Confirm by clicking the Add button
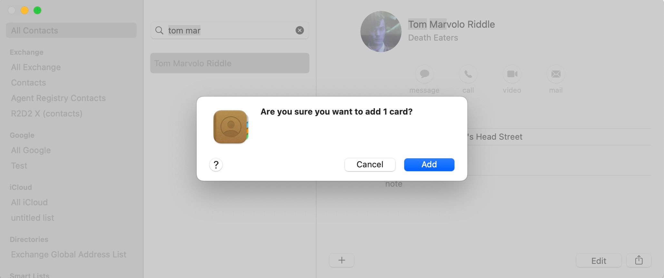The image size is (664, 278). tap(429, 164)
